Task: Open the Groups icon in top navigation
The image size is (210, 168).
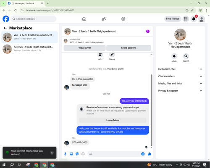Action: 123,19
